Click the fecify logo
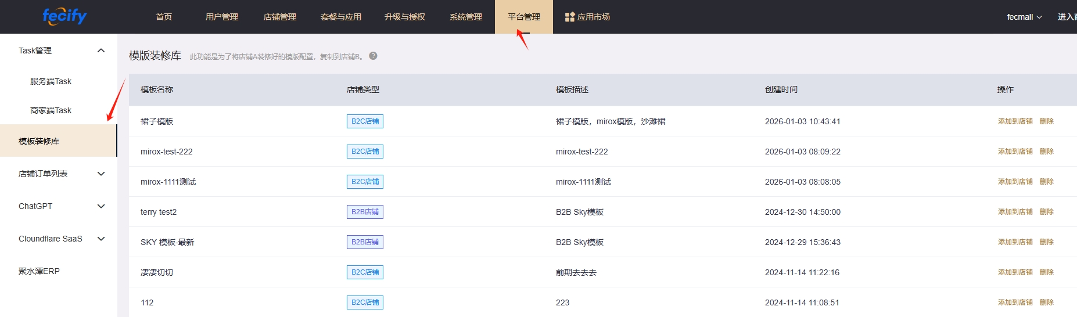The image size is (1077, 317). [x=64, y=16]
